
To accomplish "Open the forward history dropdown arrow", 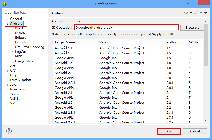I will [x=201, y=13].
